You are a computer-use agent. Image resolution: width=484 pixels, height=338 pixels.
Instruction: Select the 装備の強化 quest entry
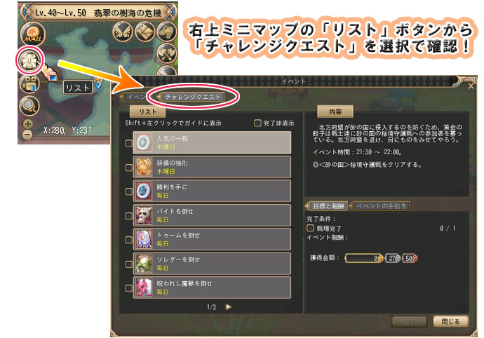click(212, 167)
